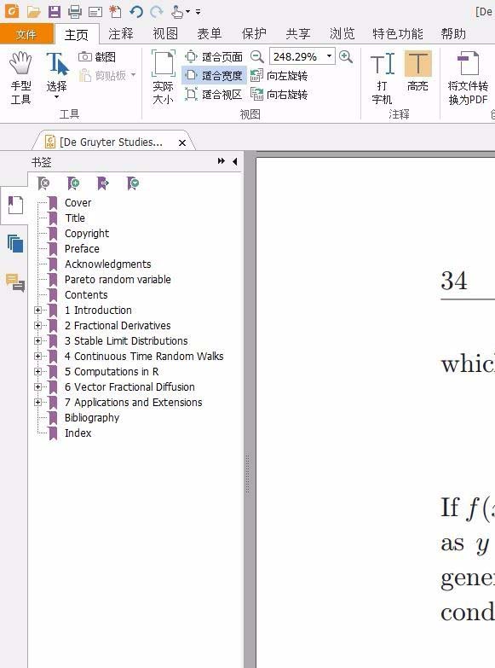The width and height of the screenshot is (495, 668).
Task: Switch to the 特色功能 ribbon tab
Action: click(398, 33)
